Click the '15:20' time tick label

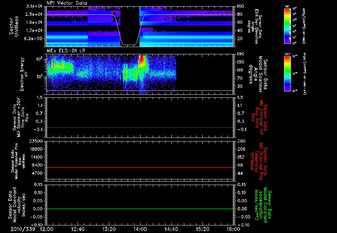[x=202, y=229]
